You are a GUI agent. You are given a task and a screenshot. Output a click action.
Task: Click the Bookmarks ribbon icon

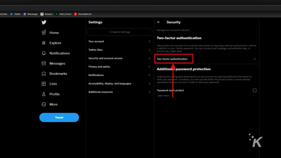click(44, 74)
